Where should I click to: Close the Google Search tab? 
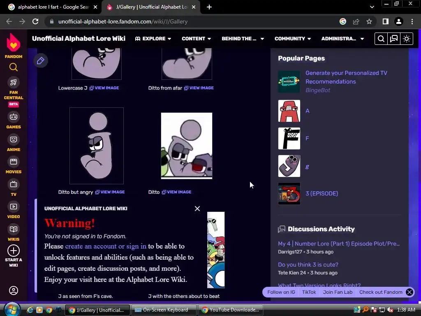95,7
